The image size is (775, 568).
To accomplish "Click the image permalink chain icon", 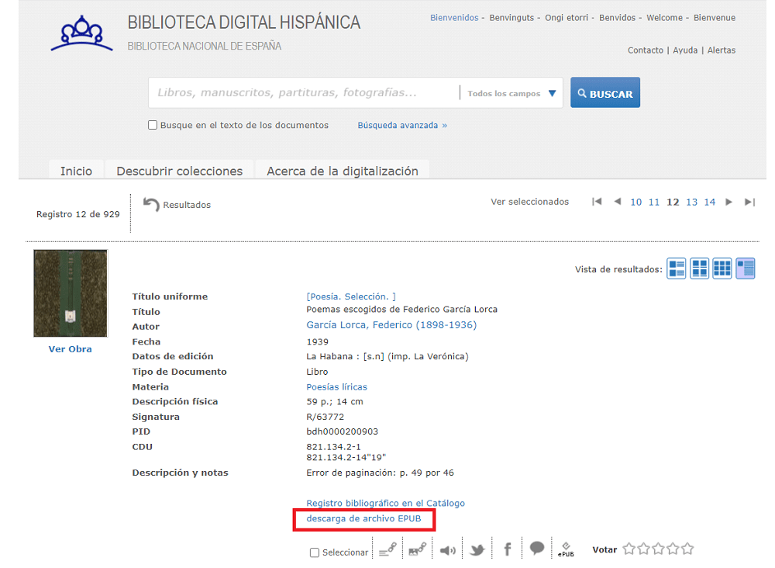I will [x=418, y=549].
